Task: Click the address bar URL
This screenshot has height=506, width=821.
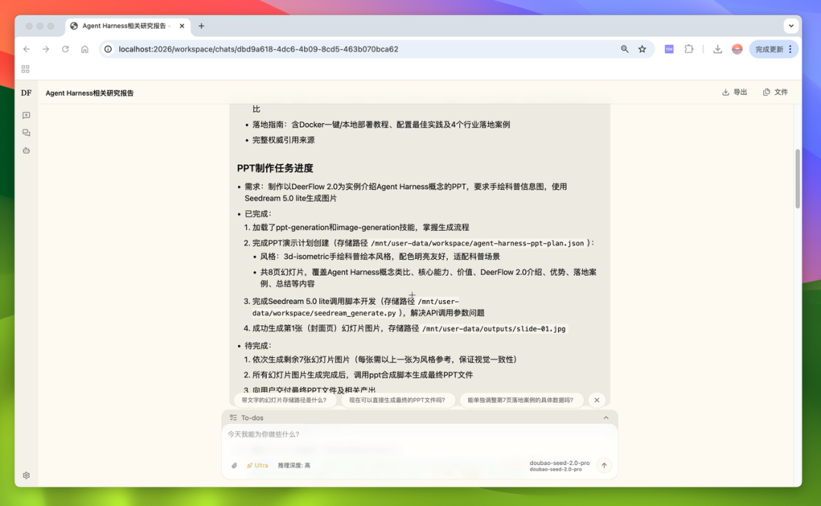Action: tap(258, 49)
